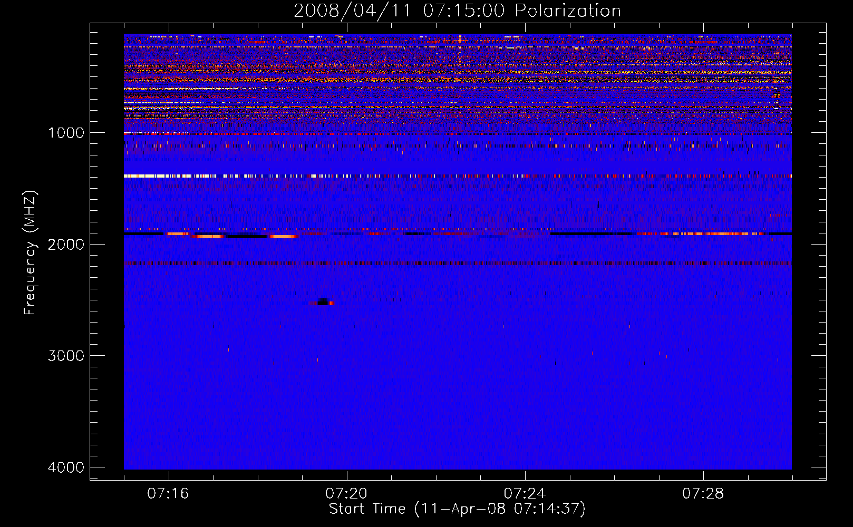Image resolution: width=853 pixels, height=527 pixels.
Task: Click the 07:20 time tick label
Action: [x=346, y=494]
